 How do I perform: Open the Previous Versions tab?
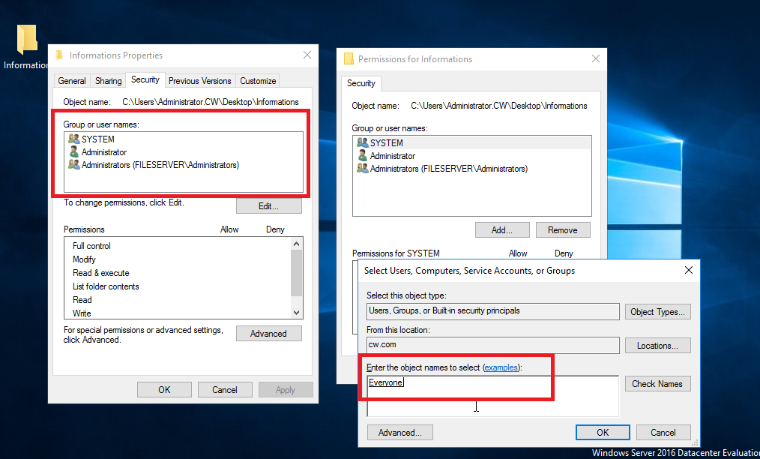coord(199,81)
